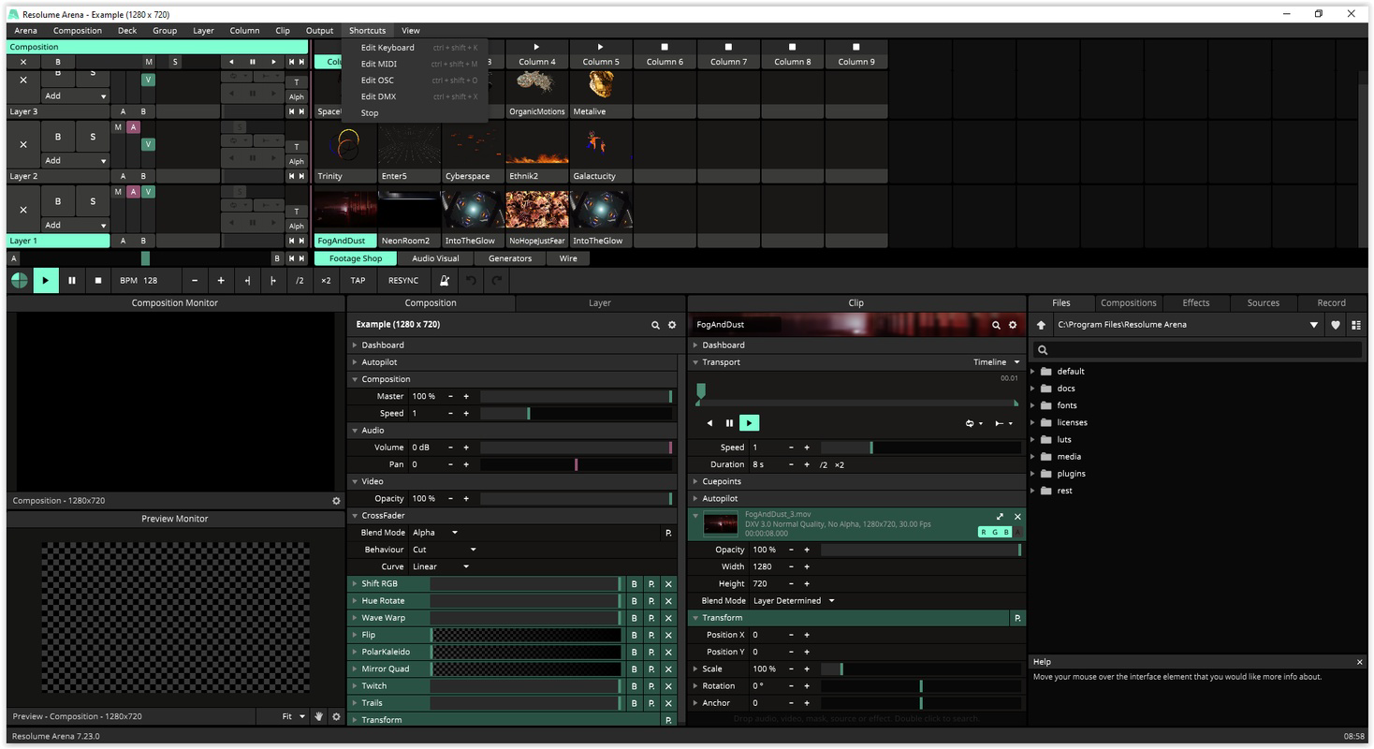Viewport: 1374px width, 749px height.
Task: Open Preview Monitor settings gear
Action: 337,716
